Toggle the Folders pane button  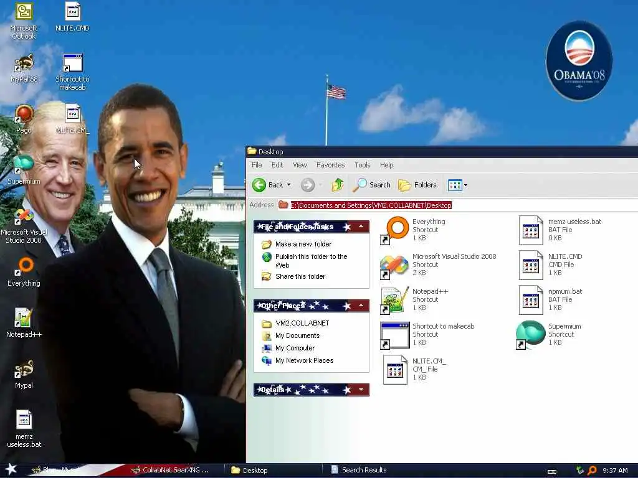[x=417, y=185]
